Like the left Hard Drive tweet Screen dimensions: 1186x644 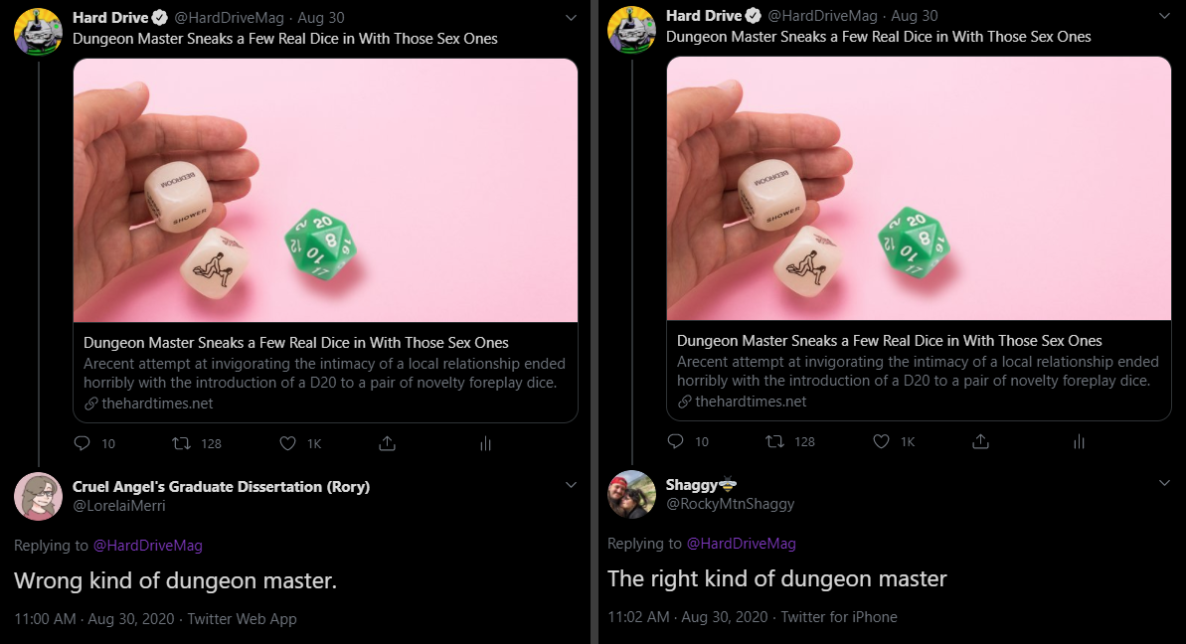click(288, 443)
